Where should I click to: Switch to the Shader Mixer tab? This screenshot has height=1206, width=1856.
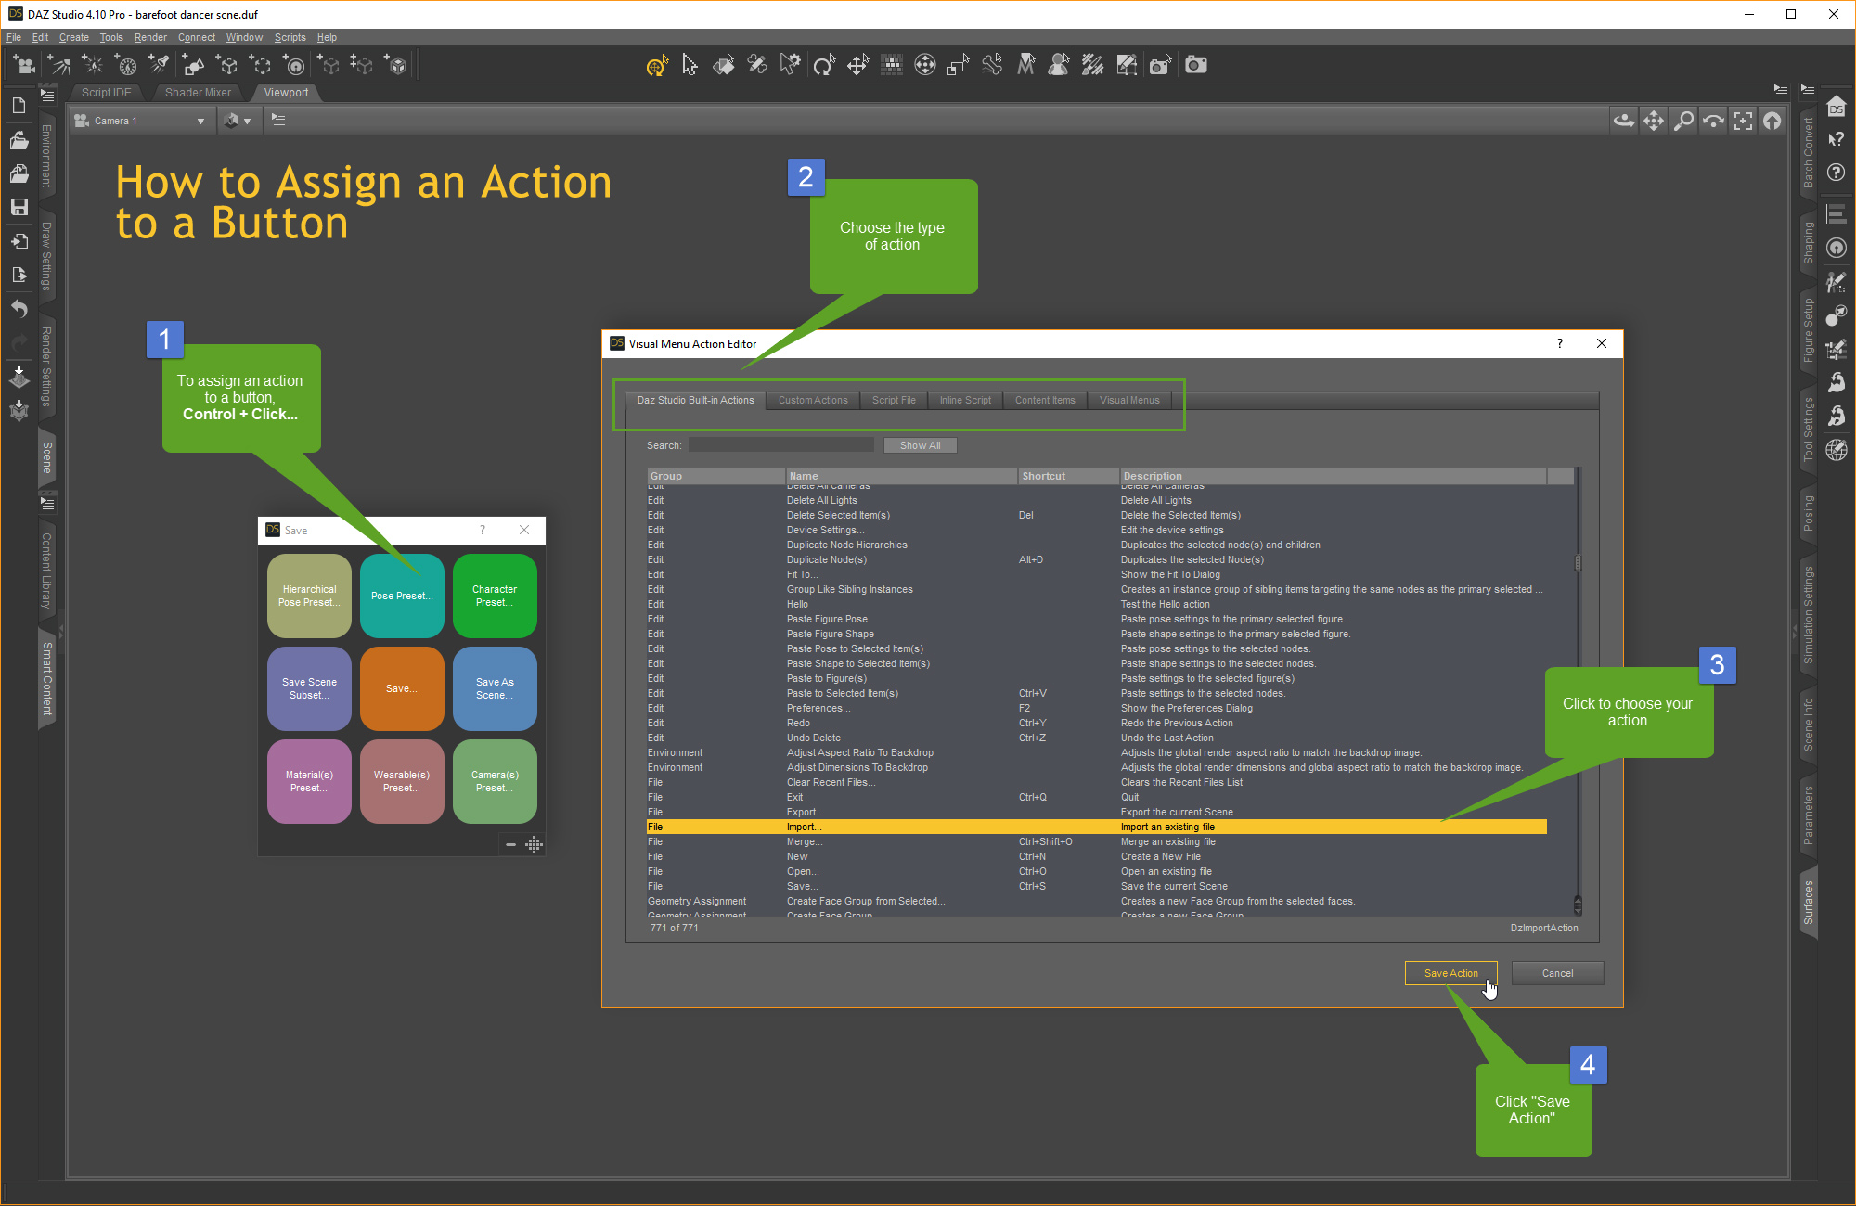[x=198, y=93]
